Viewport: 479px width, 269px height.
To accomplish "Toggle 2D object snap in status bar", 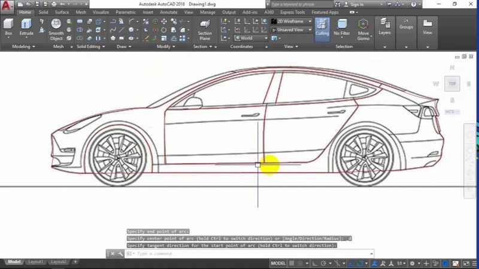I will point(360,263).
